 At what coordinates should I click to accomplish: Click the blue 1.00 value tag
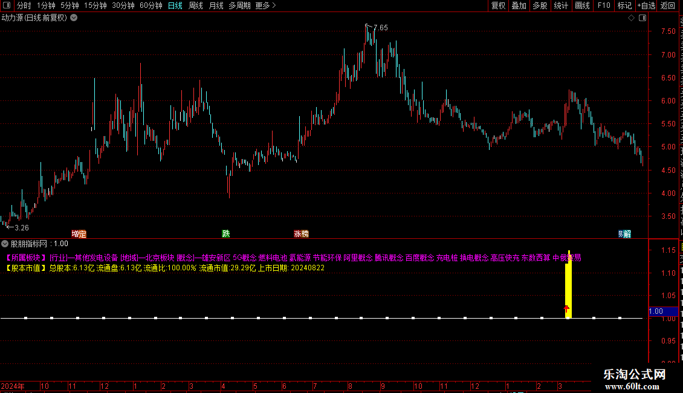[663, 311]
